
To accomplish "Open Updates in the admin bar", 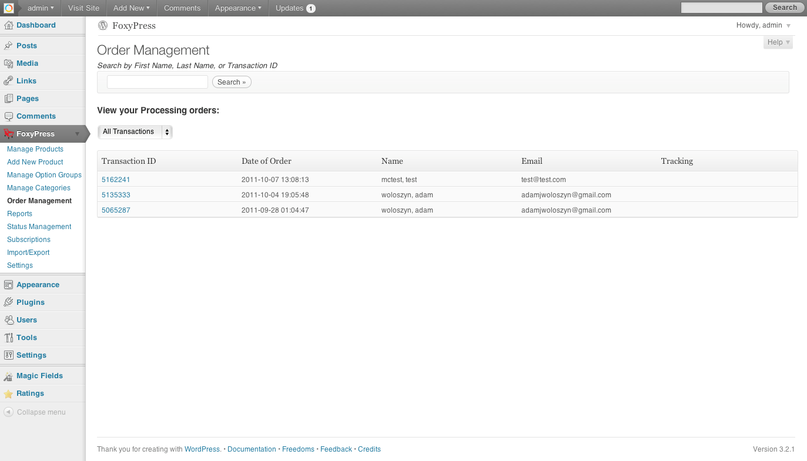I will pos(295,8).
